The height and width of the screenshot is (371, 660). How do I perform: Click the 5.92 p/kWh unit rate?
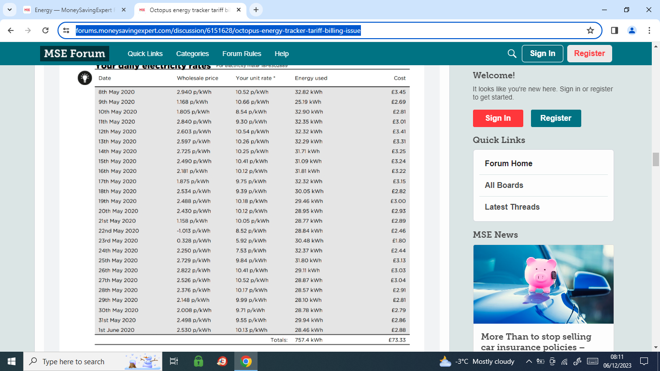[251, 241]
